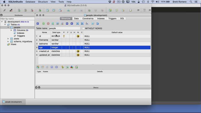Open the Structure menu in menu bar
This screenshot has width=201, height=113.
43,2
